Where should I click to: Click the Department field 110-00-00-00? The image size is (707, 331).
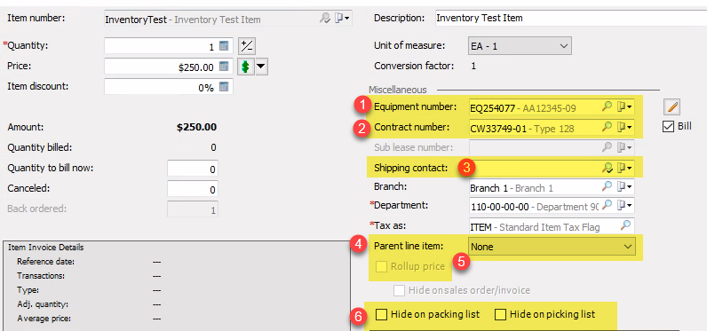552,206
